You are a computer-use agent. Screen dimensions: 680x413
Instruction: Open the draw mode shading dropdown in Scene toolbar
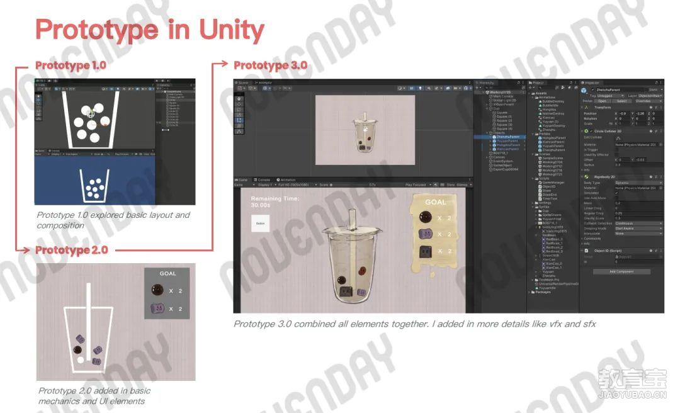tap(400, 89)
